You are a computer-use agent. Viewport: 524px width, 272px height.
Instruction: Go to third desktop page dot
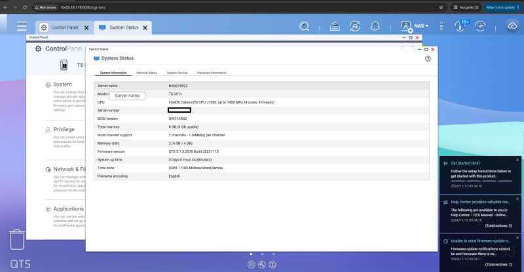click(x=273, y=254)
